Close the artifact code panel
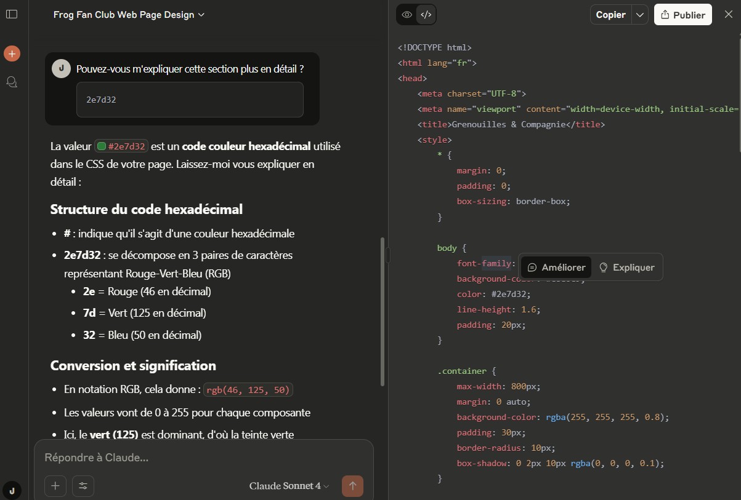This screenshot has height=500, width=741. [728, 15]
